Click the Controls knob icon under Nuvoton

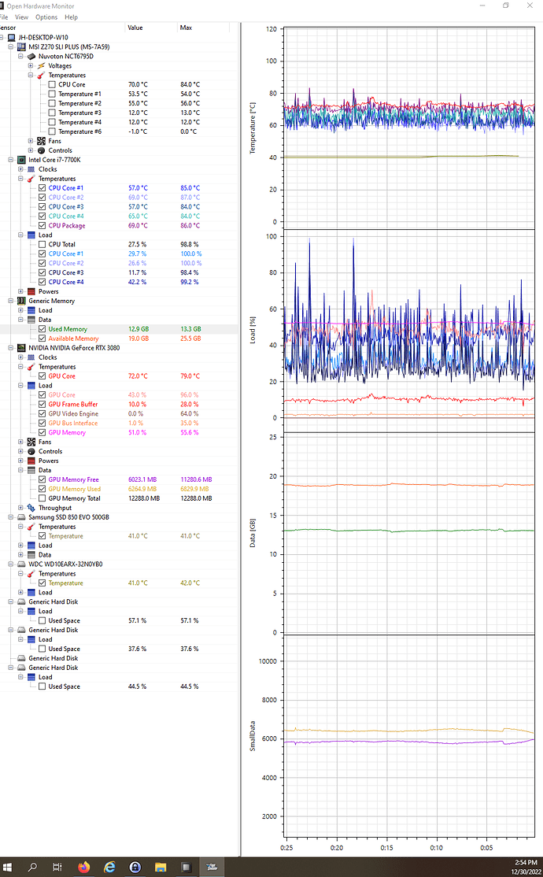click(x=42, y=150)
